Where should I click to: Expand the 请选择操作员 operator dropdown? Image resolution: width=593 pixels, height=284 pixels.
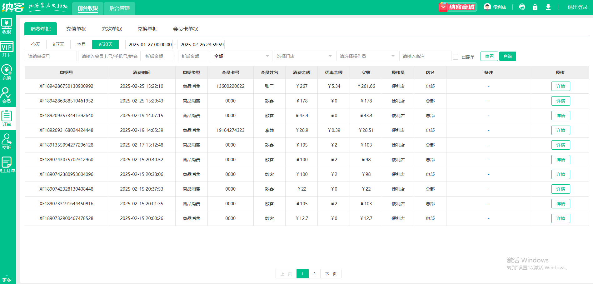click(367, 56)
